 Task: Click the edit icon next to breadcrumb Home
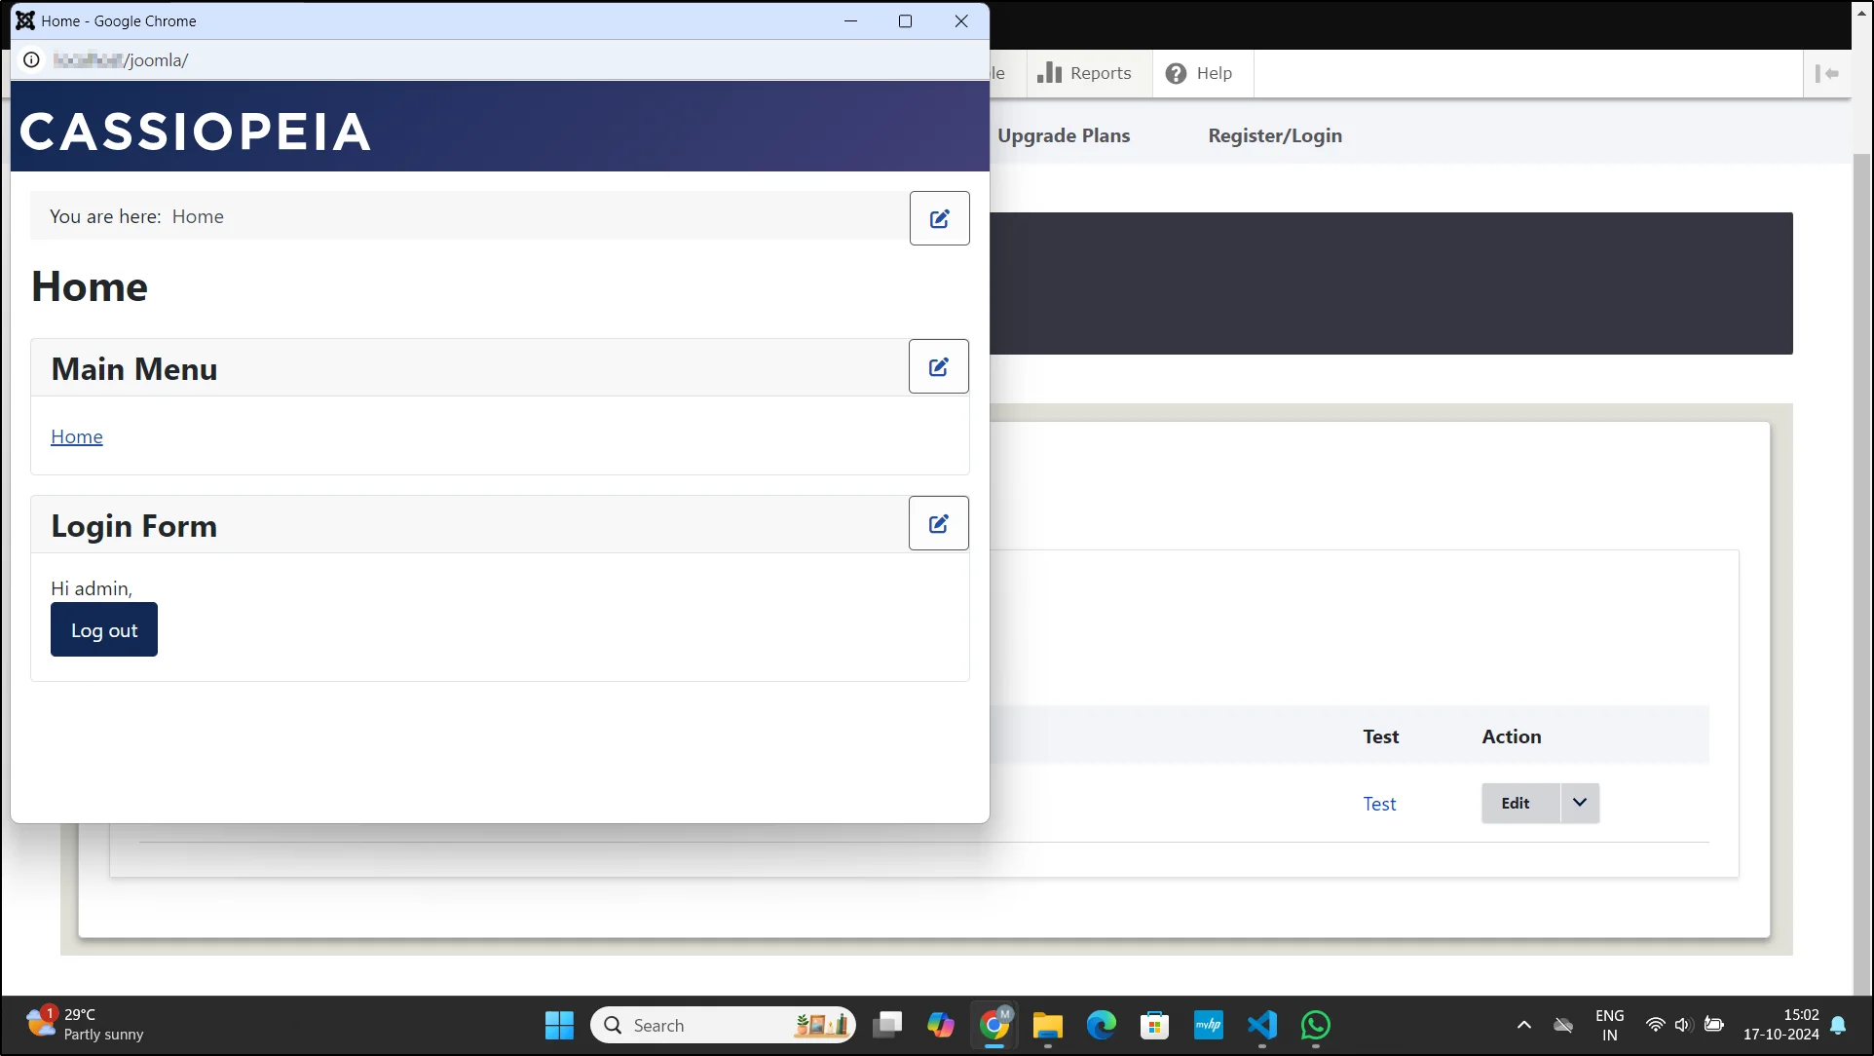[x=938, y=217]
